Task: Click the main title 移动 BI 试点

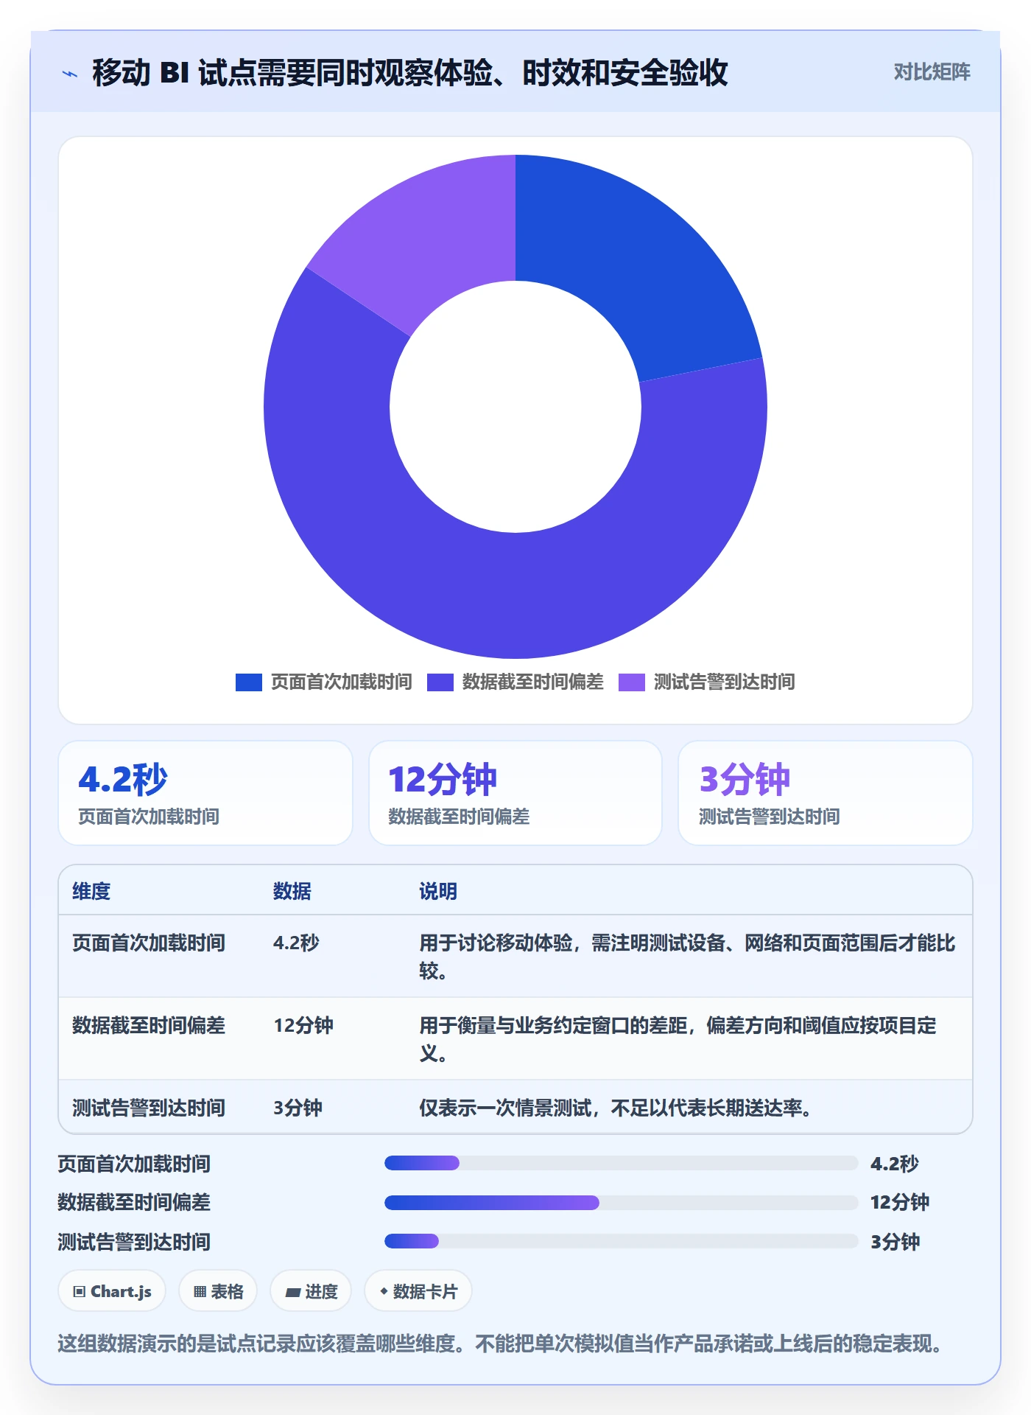Action: point(409,73)
